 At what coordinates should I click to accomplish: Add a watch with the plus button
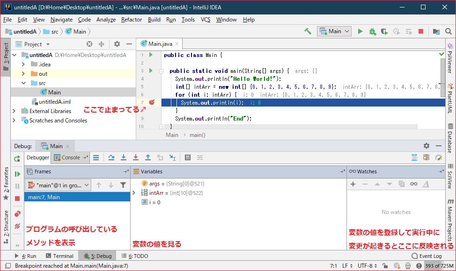(353, 184)
